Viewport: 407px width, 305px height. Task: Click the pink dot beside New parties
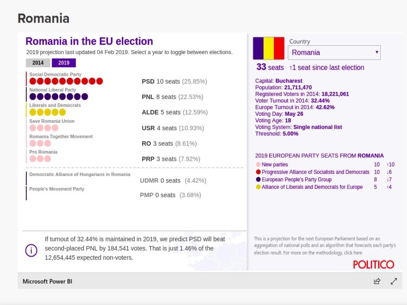[x=258, y=165]
